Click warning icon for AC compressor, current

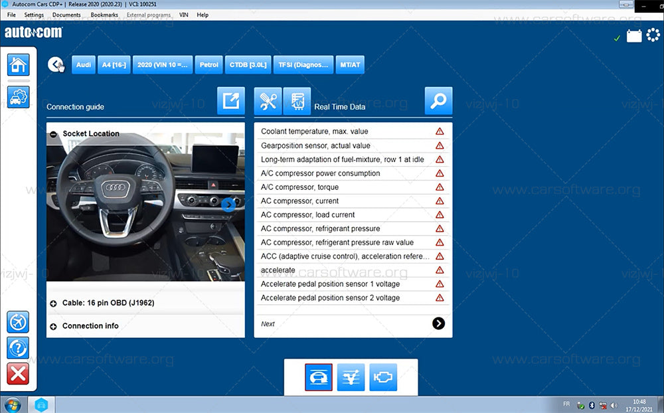pyautogui.click(x=440, y=201)
